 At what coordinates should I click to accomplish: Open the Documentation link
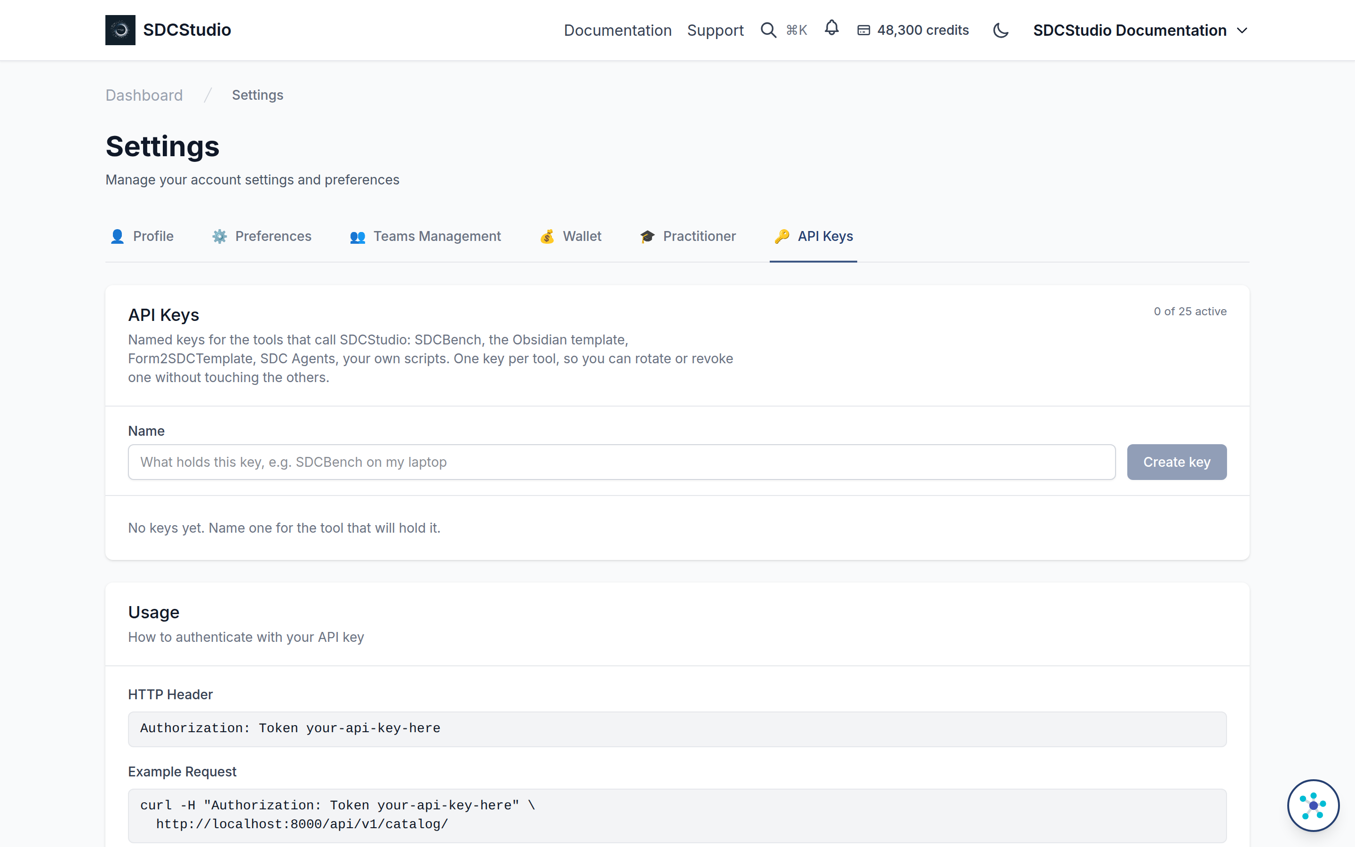[x=618, y=30]
